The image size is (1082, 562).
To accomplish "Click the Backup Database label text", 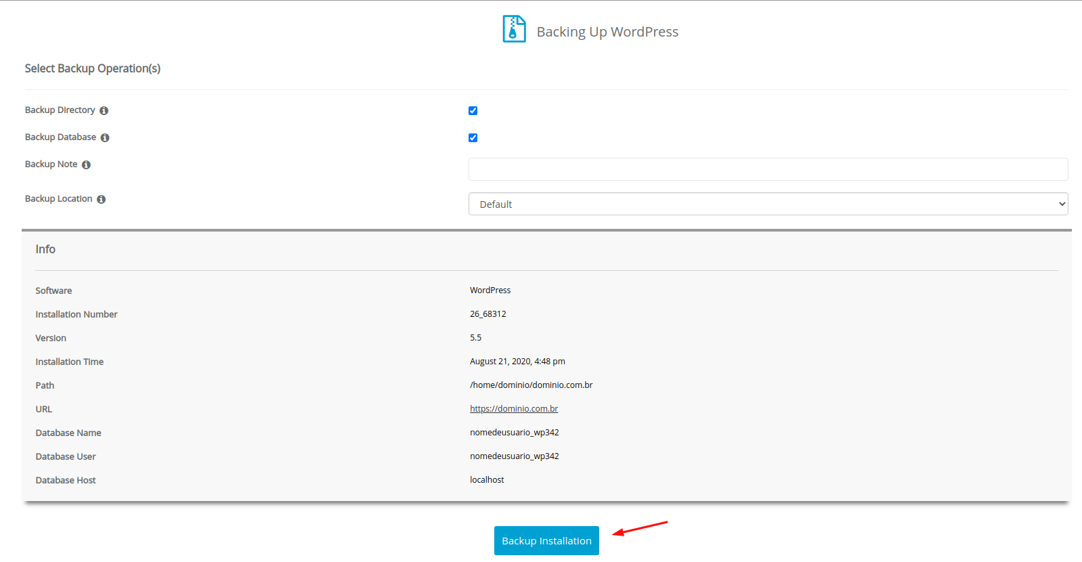I will coord(60,137).
